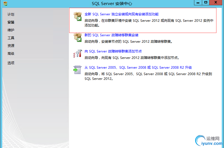
Task: Click description text 在非群集环境中安装 SQL Server 2012
Action: pyautogui.click(x=149, y=23)
